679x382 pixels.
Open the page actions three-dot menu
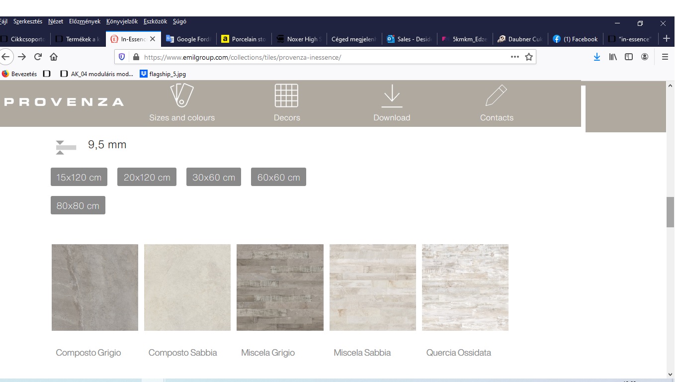coord(515,57)
